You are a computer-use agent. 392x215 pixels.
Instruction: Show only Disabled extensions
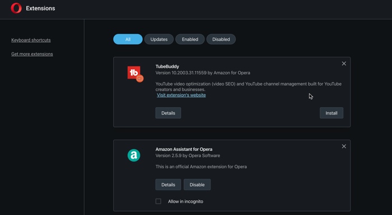pyautogui.click(x=221, y=39)
